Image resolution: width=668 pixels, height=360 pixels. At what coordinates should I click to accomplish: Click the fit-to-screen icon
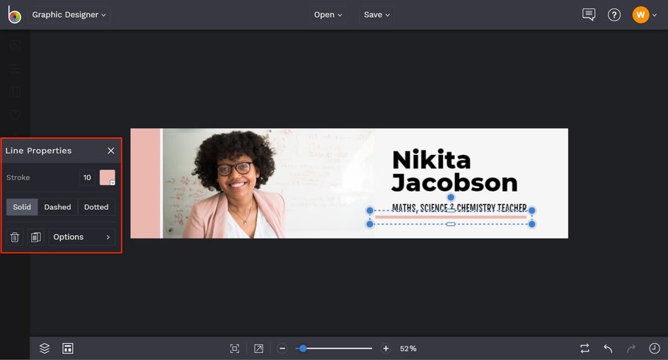pyautogui.click(x=235, y=348)
